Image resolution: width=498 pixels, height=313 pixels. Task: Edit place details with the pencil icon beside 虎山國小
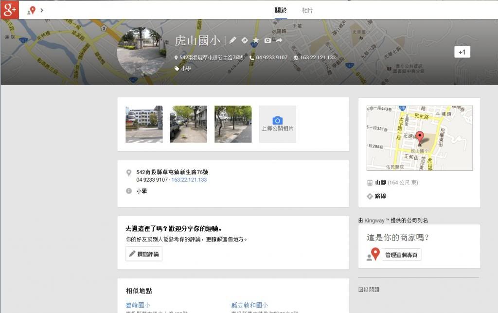[232, 40]
